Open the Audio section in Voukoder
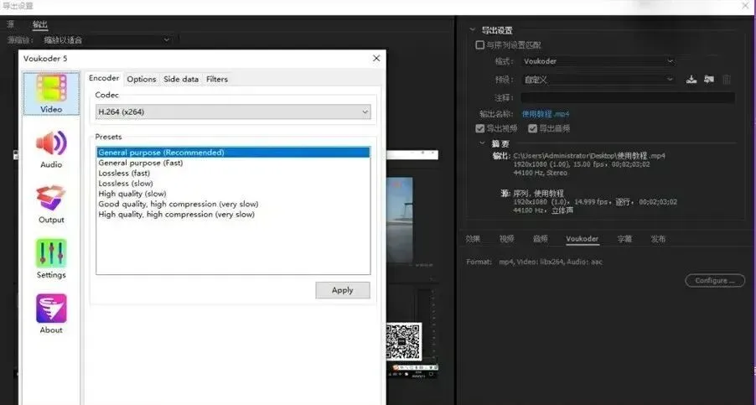This screenshot has width=756, height=405. click(51, 149)
